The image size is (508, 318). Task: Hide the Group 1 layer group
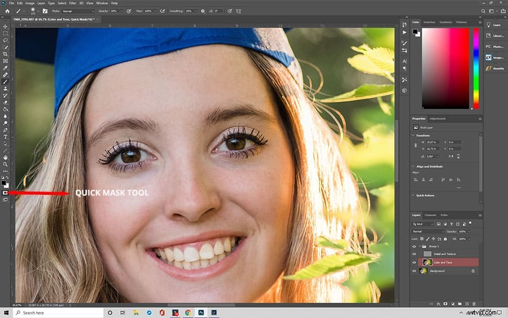[414, 247]
